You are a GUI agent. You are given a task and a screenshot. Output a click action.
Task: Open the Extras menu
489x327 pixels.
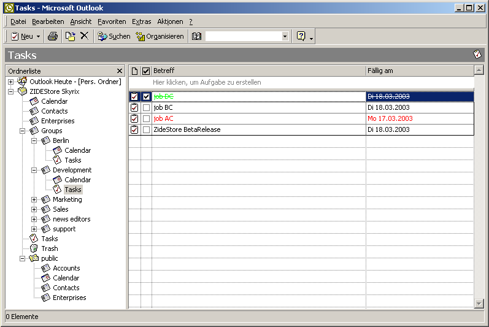point(141,21)
